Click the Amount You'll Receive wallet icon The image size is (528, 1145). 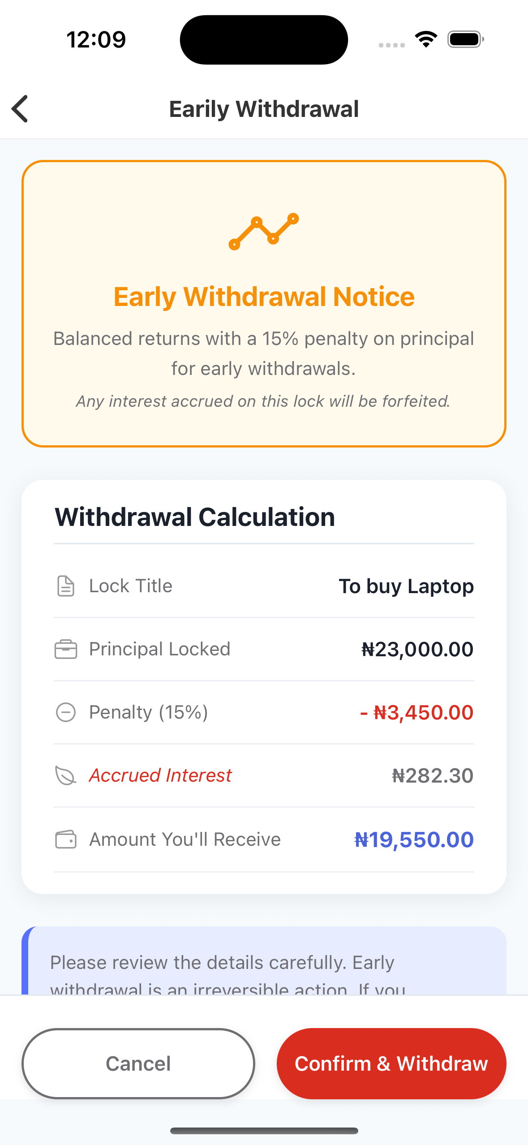66,839
